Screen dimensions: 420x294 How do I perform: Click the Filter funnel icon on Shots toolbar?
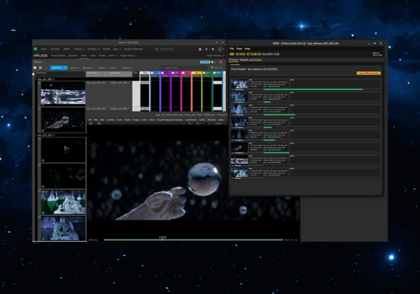[x=212, y=68]
